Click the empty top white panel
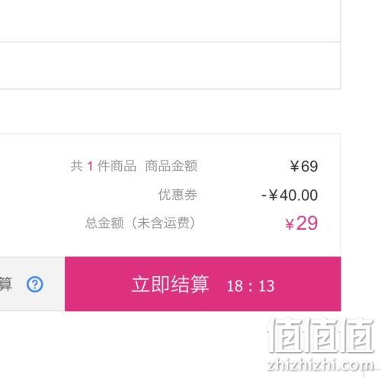Image resolution: width=381 pixels, height=378 pixels. point(170,21)
